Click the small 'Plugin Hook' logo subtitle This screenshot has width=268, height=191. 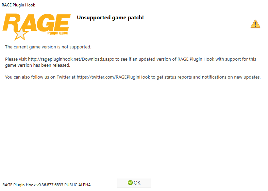57,33
